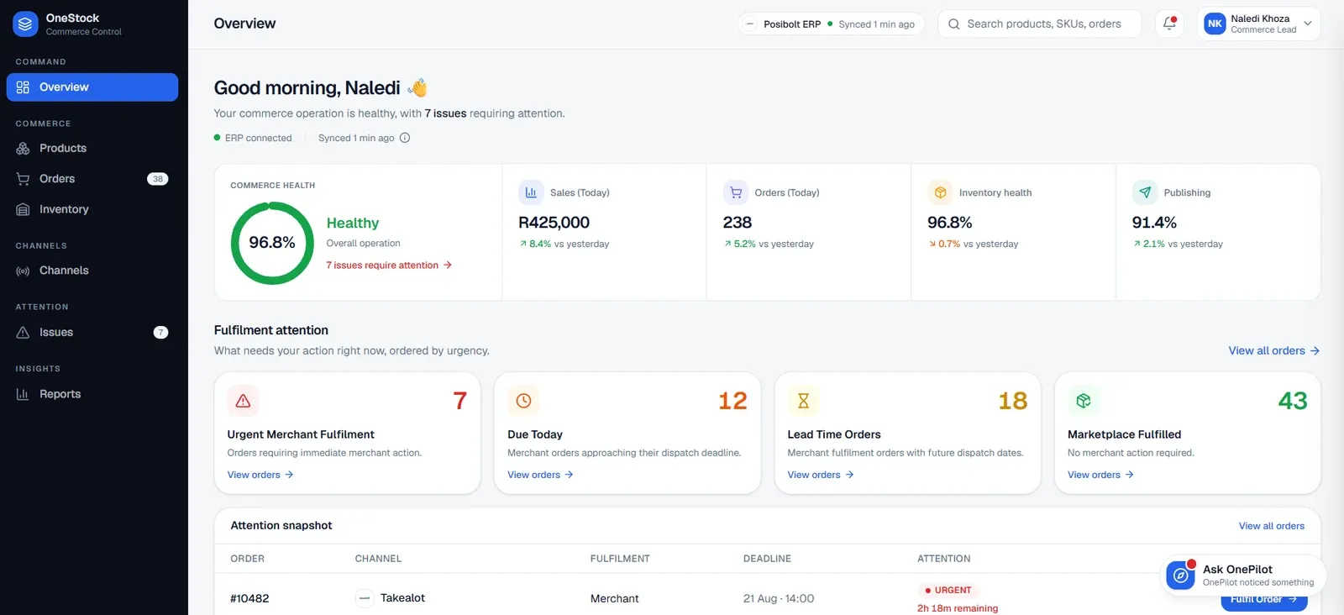The image size is (1344, 615).
Task: Click the search magnifier icon
Action: tap(954, 24)
